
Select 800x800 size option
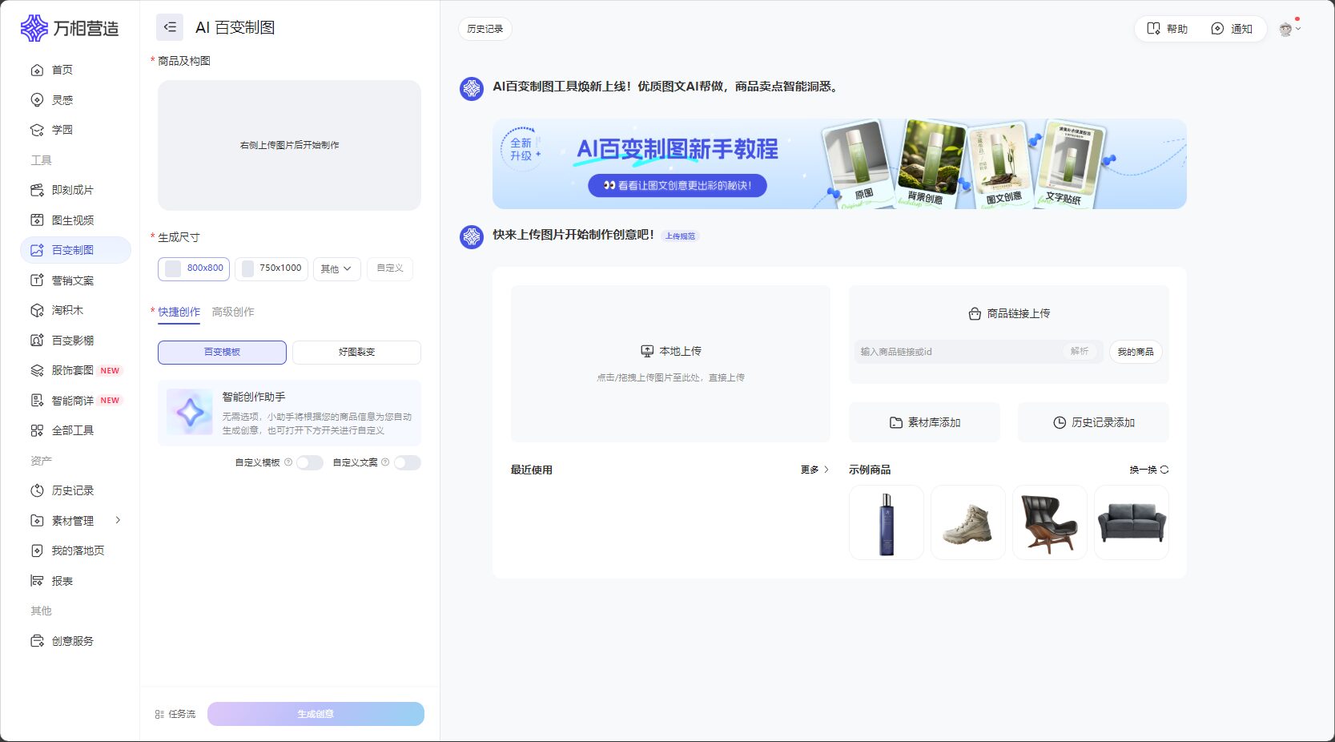tap(194, 269)
